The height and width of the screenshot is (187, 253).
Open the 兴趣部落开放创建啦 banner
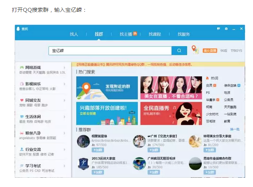tap(107, 113)
